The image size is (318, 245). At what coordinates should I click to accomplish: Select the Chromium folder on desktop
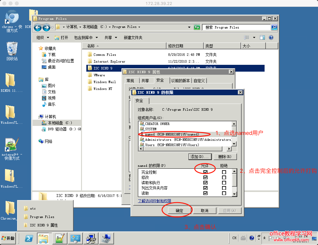point(10,211)
